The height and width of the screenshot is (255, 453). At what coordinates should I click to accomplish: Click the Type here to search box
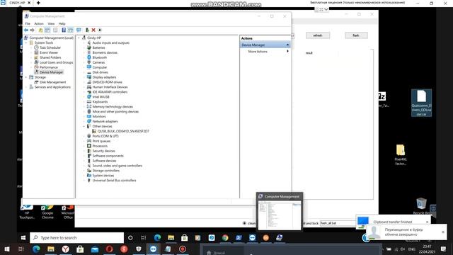tap(77, 238)
